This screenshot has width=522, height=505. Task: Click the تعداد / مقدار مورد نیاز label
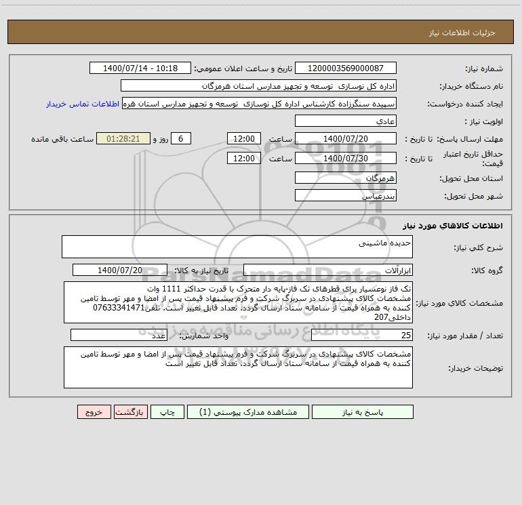465,336
